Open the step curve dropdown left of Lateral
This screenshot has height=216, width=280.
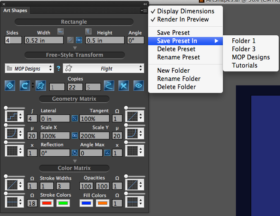[x=14, y=116]
